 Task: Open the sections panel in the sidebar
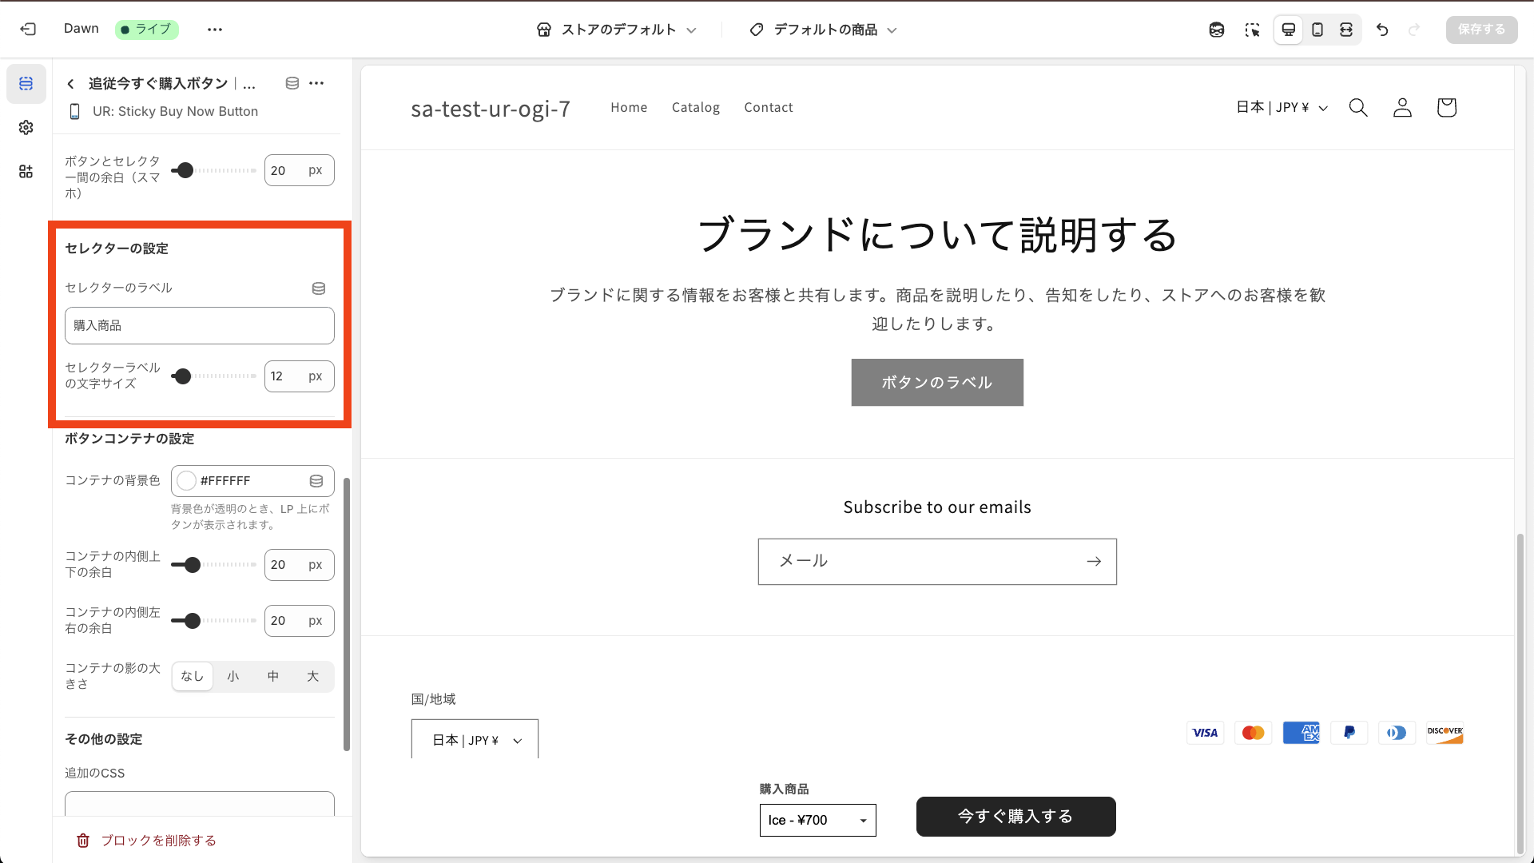tap(26, 83)
